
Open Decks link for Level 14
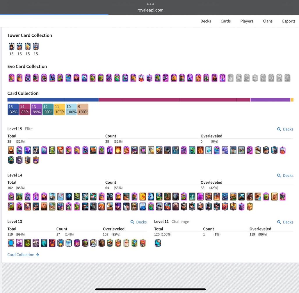click(285, 175)
